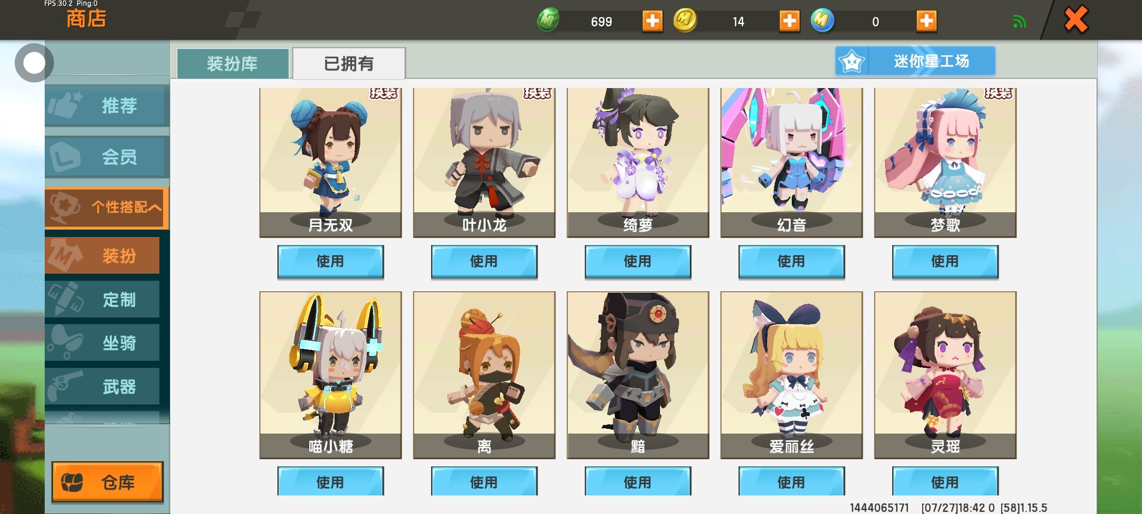Switch to the 装扮库 tab
Image resolution: width=1142 pixels, height=514 pixels.
click(233, 63)
